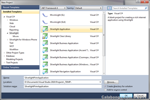This screenshot has height=100, width=150.
Task: Expand the Windows tree node arrow
Action: (x=8, y=20)
